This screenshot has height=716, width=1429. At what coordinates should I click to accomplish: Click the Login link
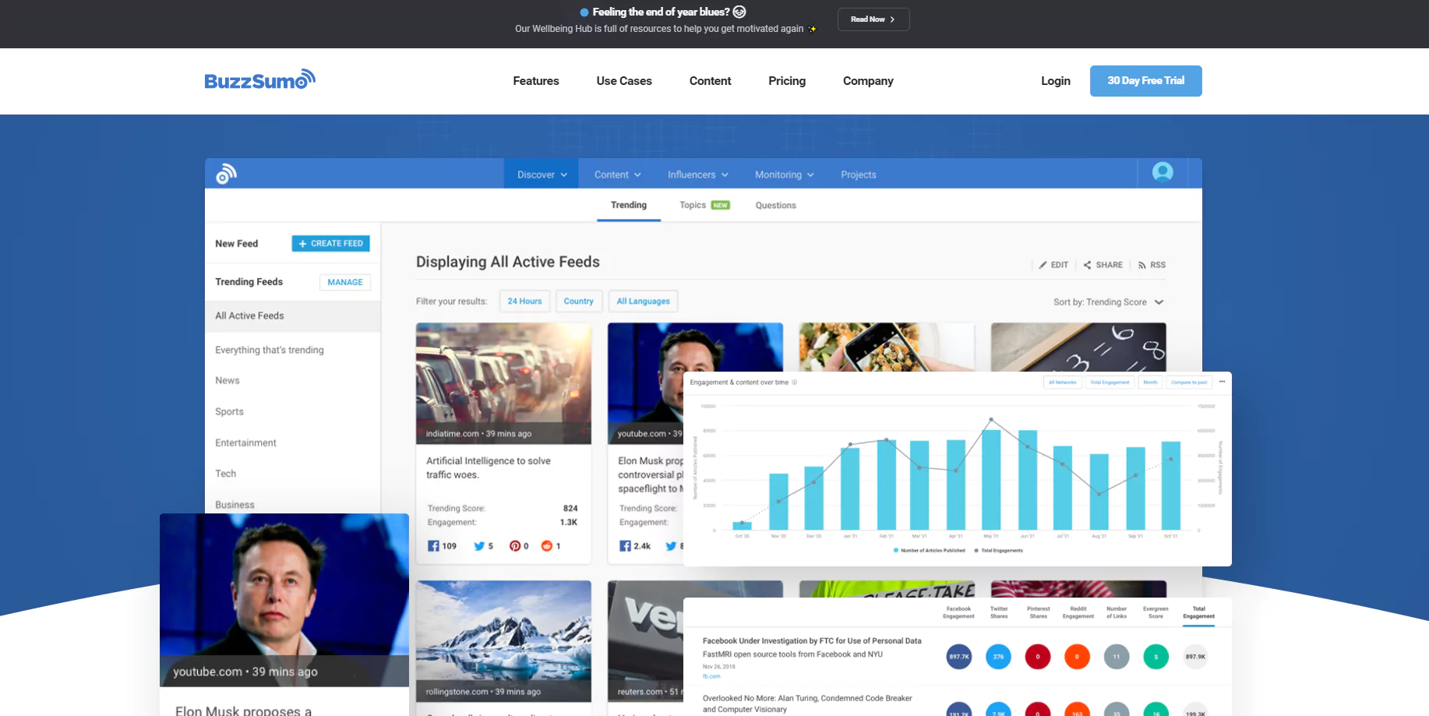point(1056,81)
